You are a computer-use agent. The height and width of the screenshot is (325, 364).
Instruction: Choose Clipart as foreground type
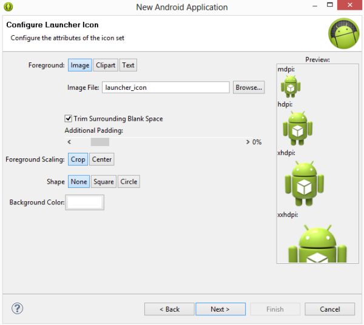coord(106,65)
